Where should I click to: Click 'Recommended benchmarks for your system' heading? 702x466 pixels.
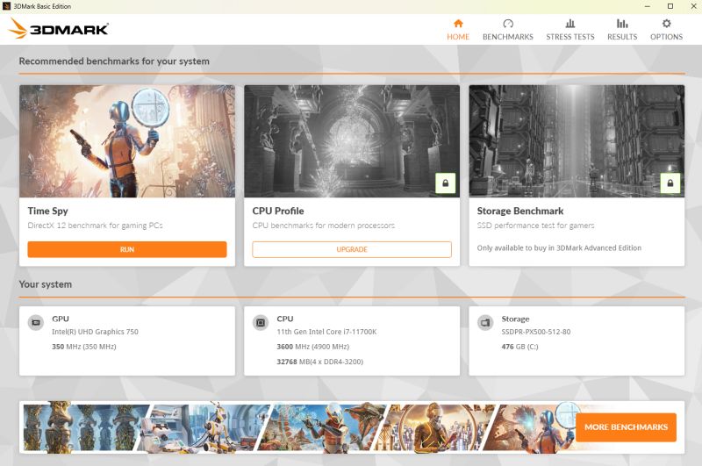click(114, 61)
